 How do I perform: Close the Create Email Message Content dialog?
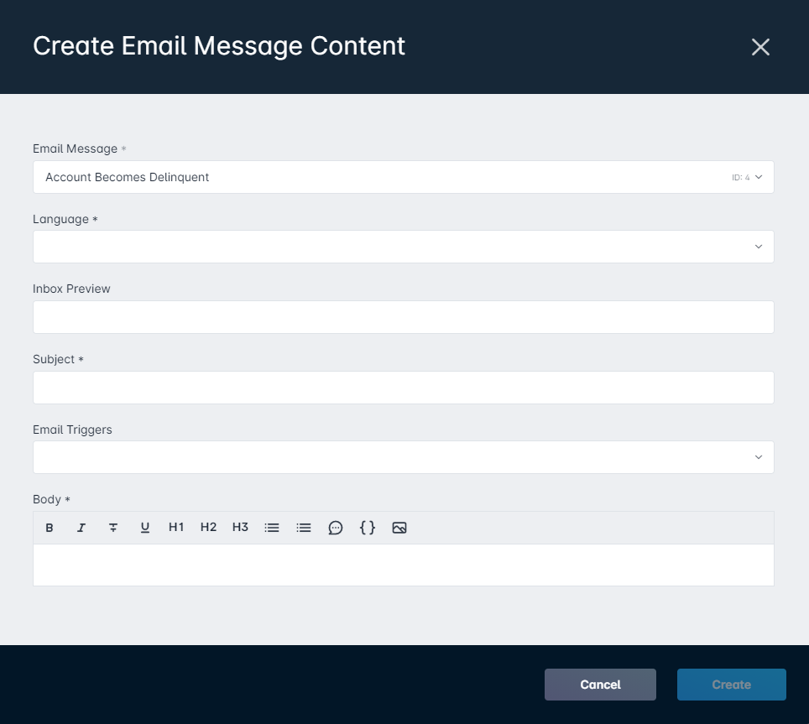[760, 47]
